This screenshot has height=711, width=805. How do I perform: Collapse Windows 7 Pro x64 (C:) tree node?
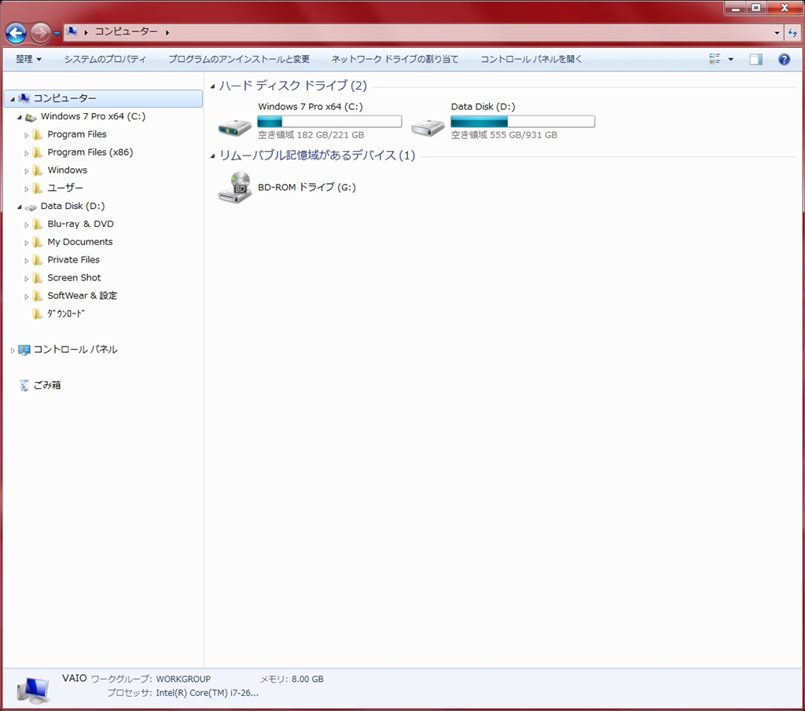click(x=20, y=118)
